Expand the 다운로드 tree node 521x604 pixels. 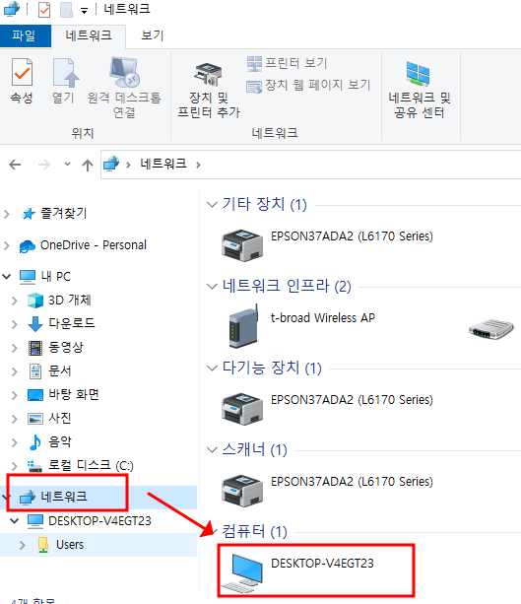pyautogui.click(x=14, y=324)
